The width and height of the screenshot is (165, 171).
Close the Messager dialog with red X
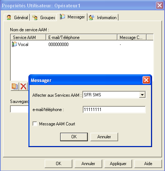(x=146, y=80)
